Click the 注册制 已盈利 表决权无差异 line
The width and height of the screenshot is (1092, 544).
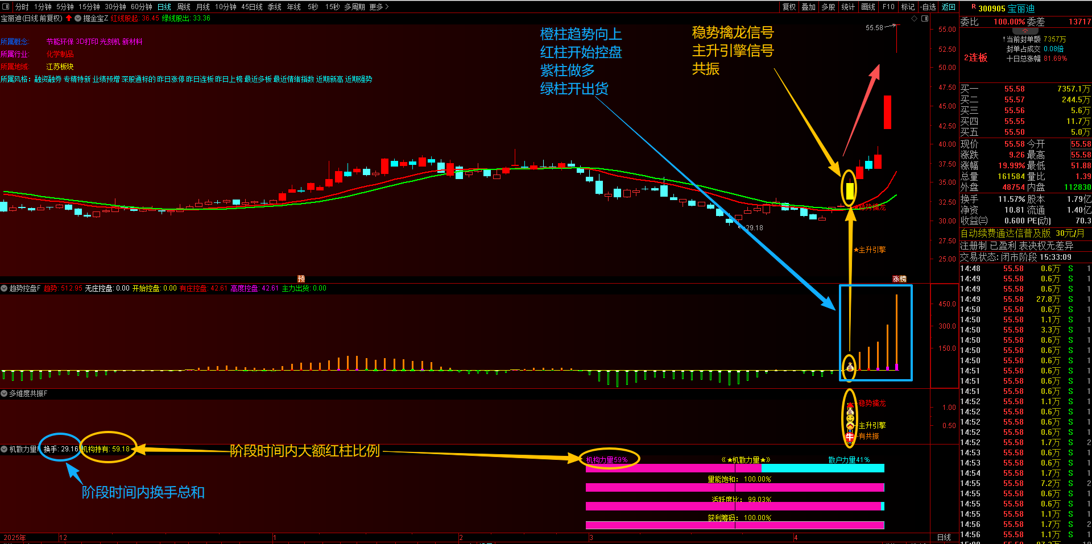(x=1017, y=246)
